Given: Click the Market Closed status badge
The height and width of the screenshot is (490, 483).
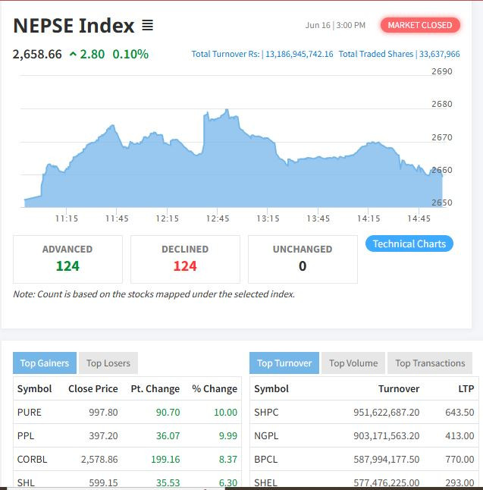Looking at the screenshot, I should pos(419,25).
